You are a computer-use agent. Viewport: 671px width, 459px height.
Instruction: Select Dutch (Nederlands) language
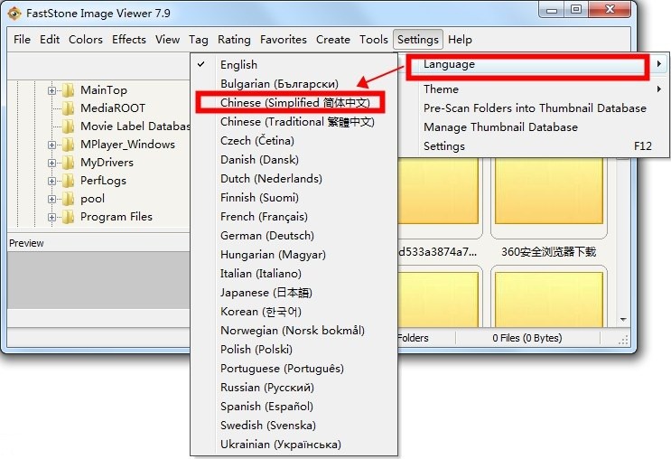[x=294, y=179]
